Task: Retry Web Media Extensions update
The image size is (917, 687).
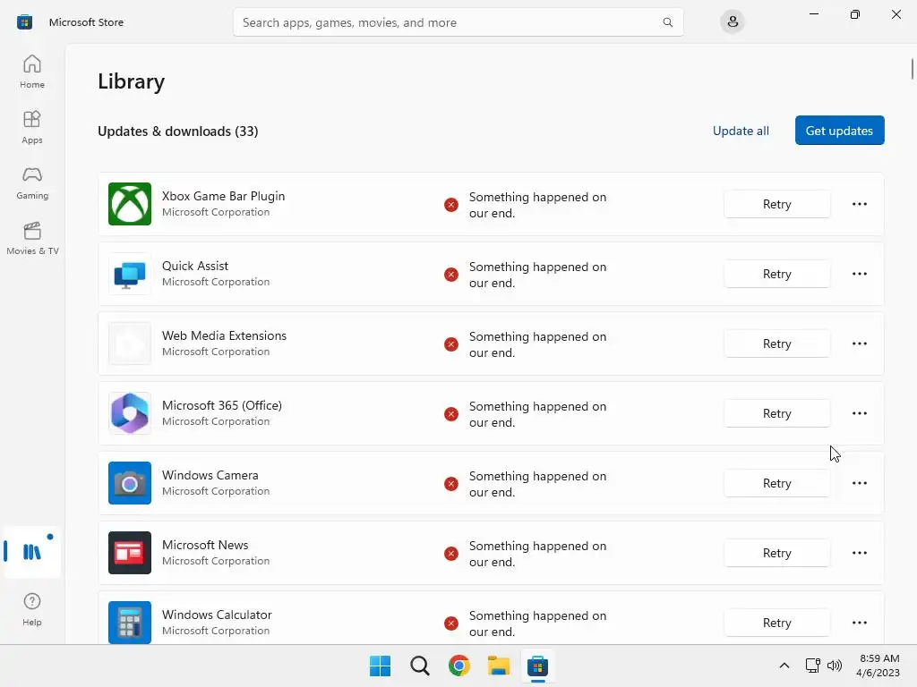Action: pos(776,343)
